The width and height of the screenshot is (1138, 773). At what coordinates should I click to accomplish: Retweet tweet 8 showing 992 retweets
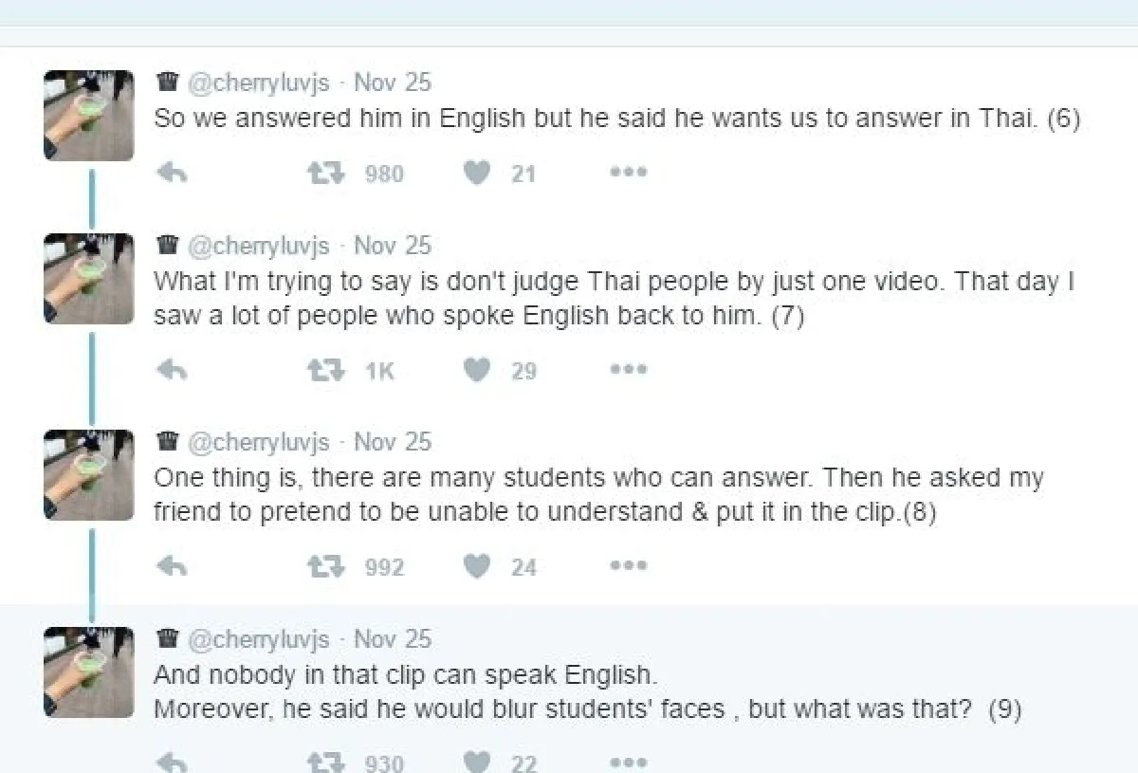click(324, 565)
